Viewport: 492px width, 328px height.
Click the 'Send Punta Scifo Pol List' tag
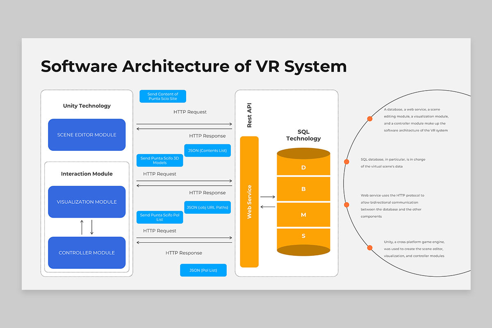point(159,217)
